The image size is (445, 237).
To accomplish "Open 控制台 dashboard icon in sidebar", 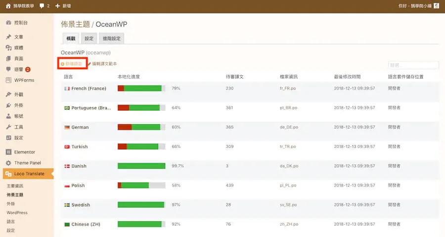I will click(x=8, y=23).
